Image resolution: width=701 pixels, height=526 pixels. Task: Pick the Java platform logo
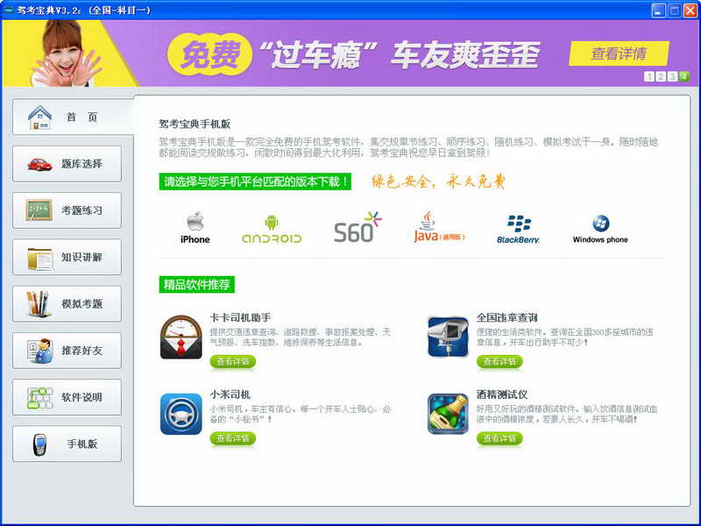pos(439,228)
